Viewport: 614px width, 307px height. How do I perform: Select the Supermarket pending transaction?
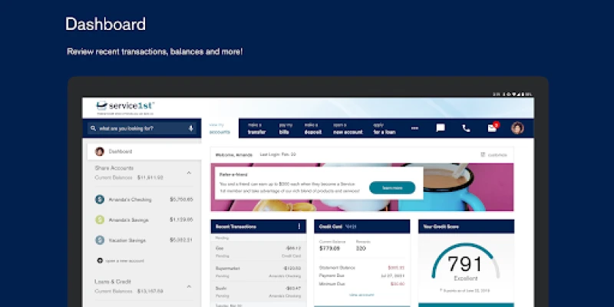point(259,272)
